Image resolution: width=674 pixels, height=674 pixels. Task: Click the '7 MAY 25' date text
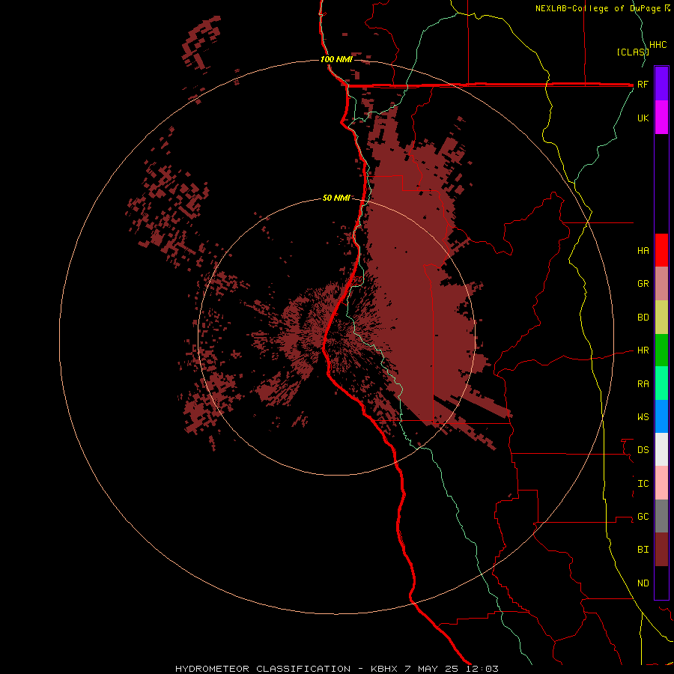coord(431,669)
